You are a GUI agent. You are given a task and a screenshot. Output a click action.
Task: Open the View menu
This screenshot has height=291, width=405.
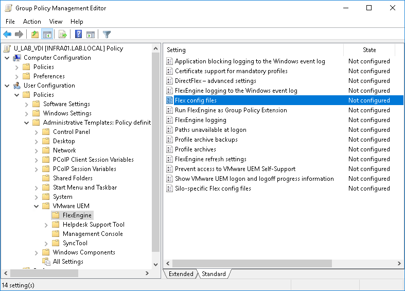[56, 22]
